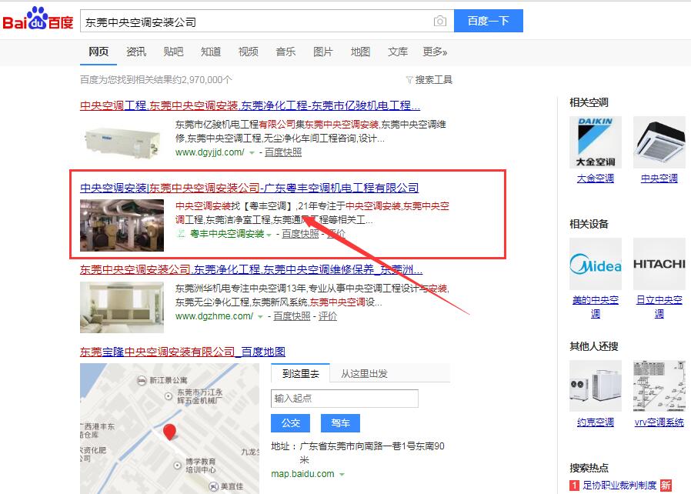This screenshot has height=494, width=691.
Task: Expand dropdown arrow beside www.dgyjjd.com
Action: tap(252, 153)
